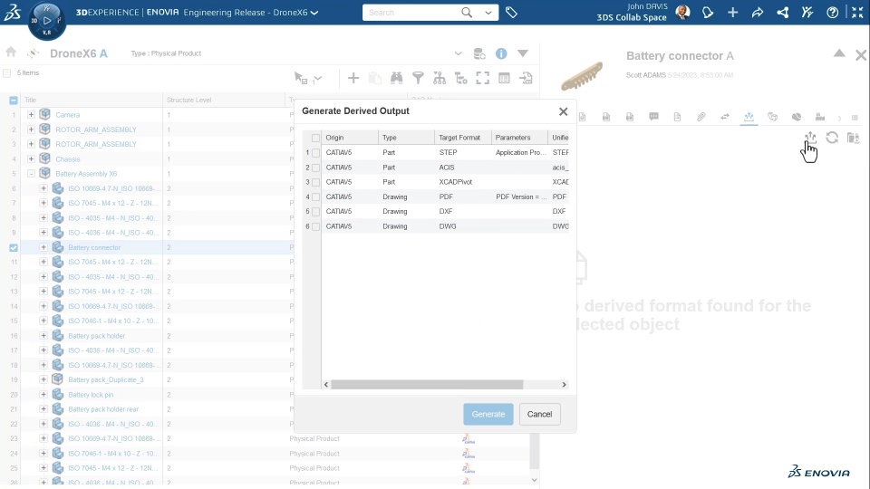
Task: Expand the Chassis tree node
Action: [x=31, y=158]
